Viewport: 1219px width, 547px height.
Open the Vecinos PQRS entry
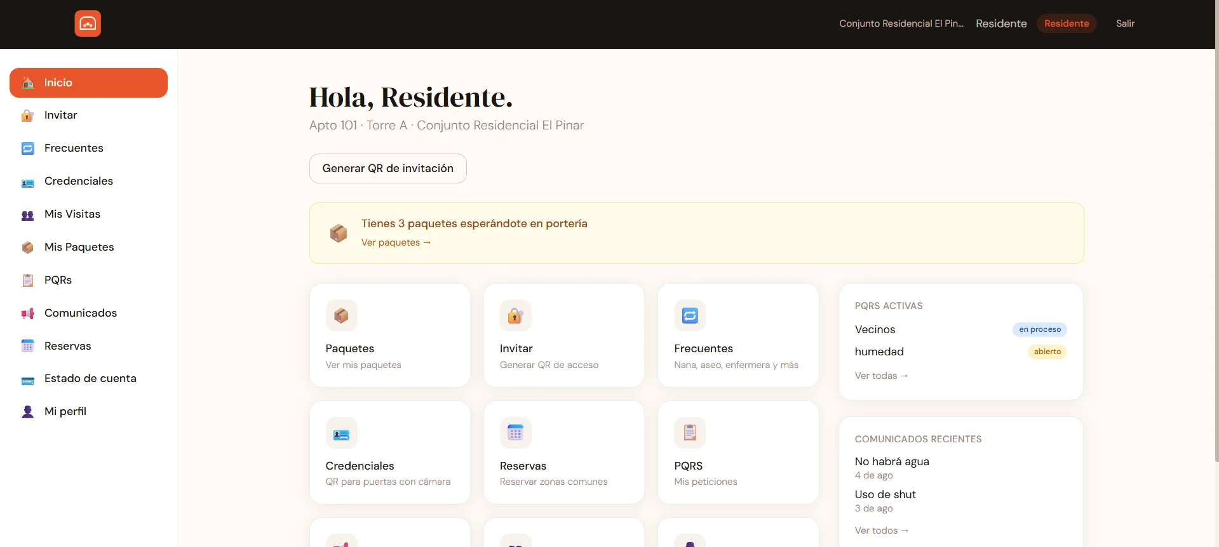875,329
